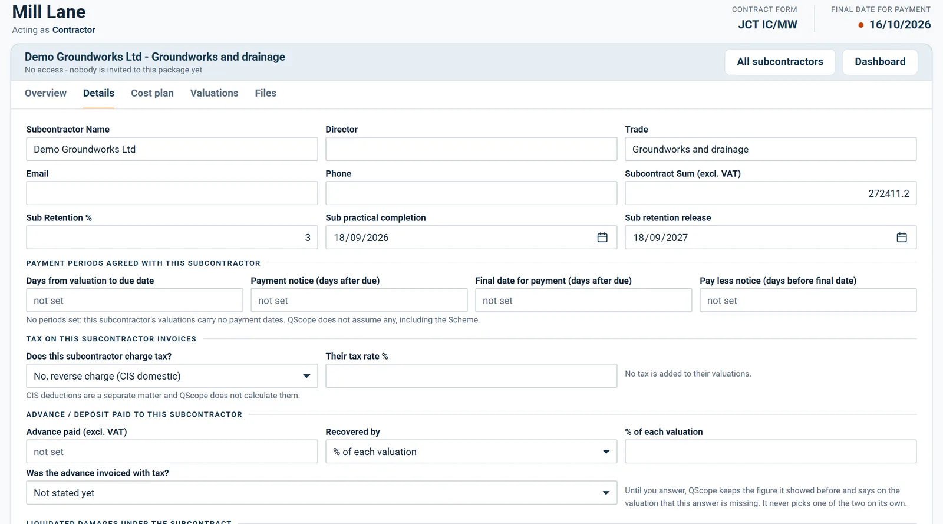Viewport: 943px width, 524px height.
Task: Expand 'Was the advance invoiced with tax?' dropdown
Action: tap(322, 493)
